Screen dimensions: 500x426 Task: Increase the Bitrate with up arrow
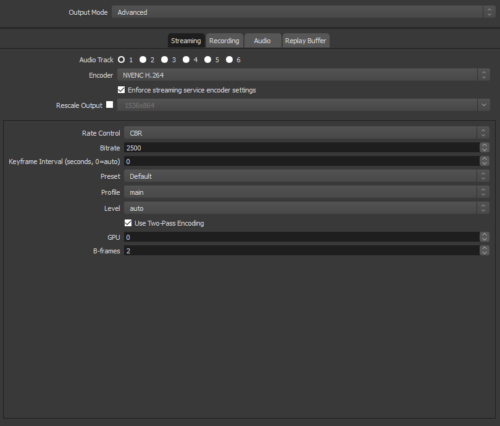click(x=485, y=145)
